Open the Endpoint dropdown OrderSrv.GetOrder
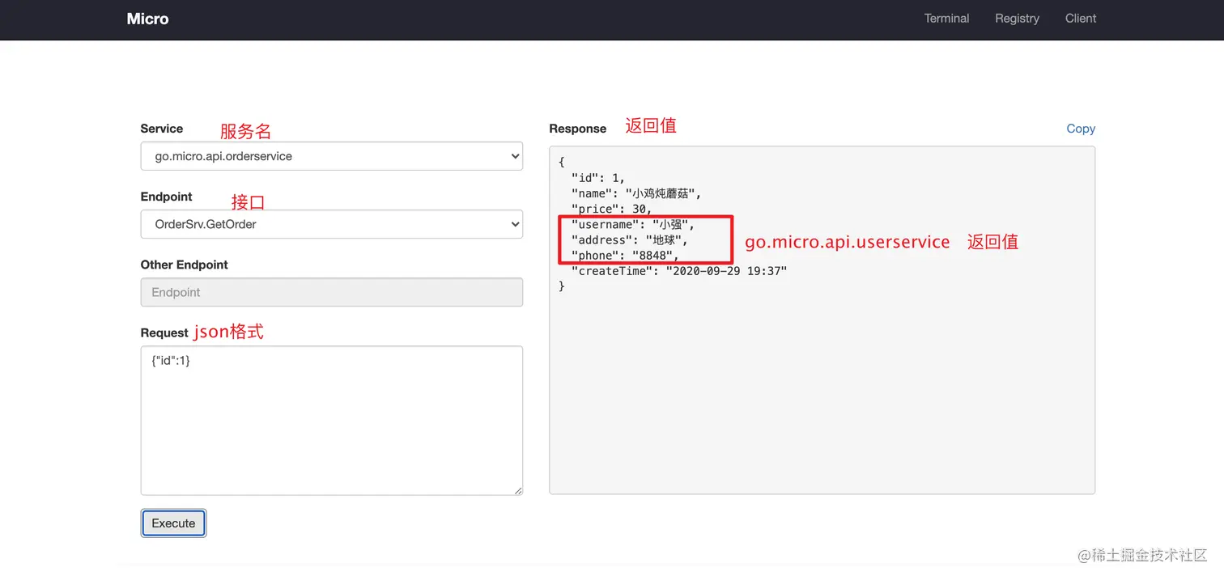The width and height of the screenshot is (1224, 580). coord(332,224)
